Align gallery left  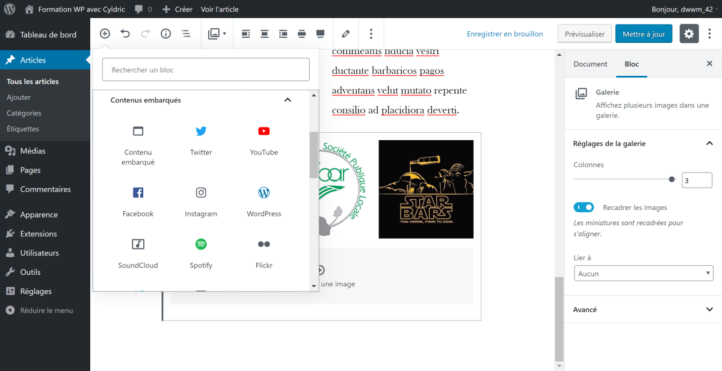[x=245, y=34]
